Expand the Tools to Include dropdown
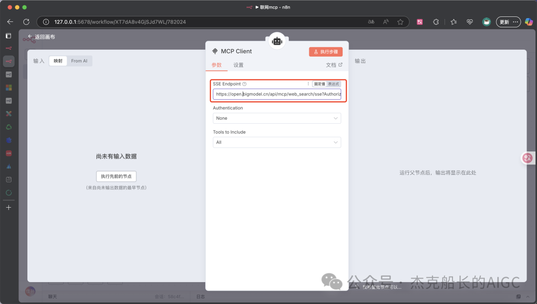 (277, 142)
